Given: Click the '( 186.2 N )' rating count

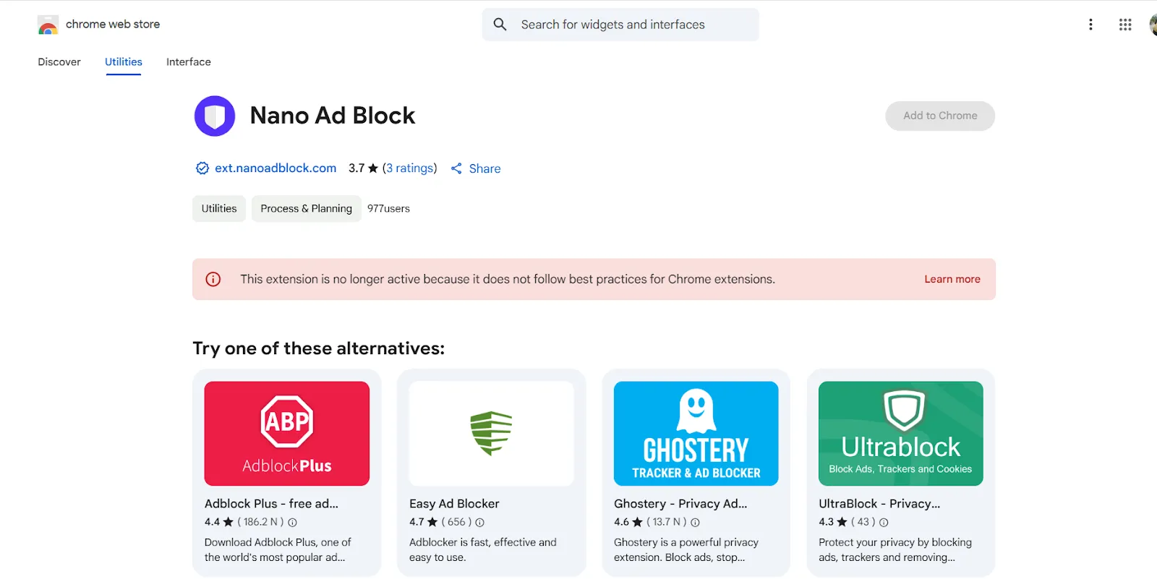Looking at the screenshot, I should 260,522.
